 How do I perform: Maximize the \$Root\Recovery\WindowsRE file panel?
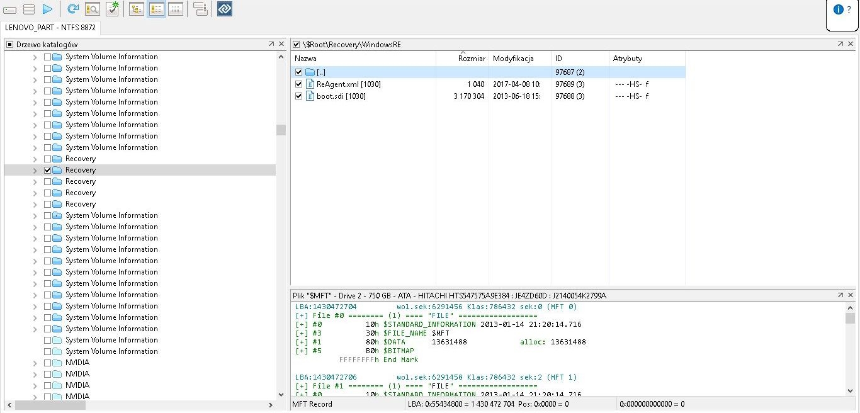pos(840,44)
